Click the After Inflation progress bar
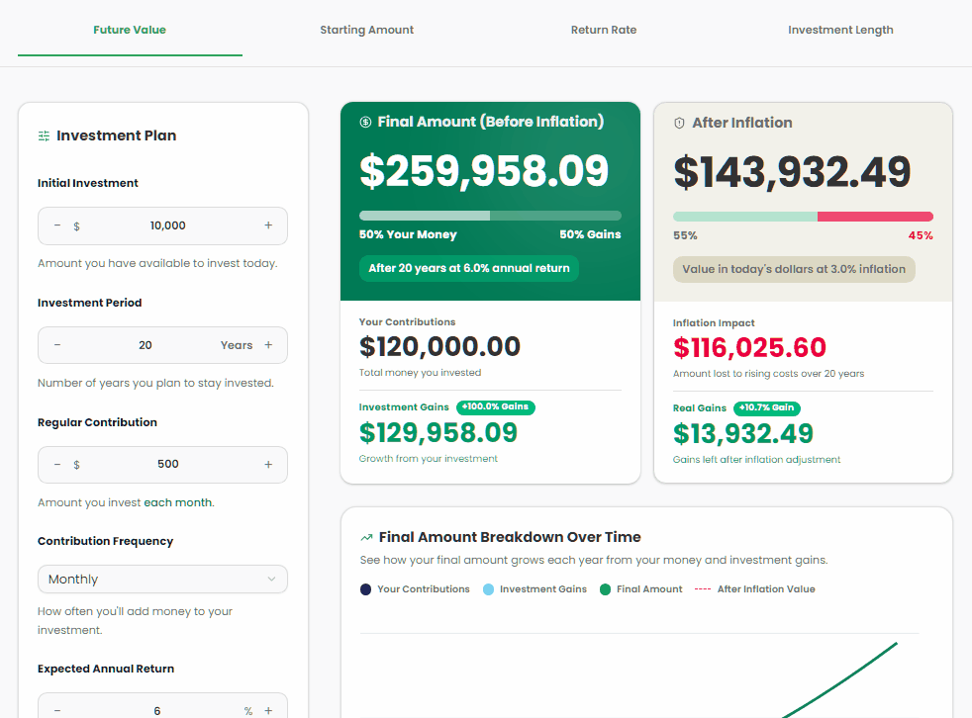 coord(803,217)
